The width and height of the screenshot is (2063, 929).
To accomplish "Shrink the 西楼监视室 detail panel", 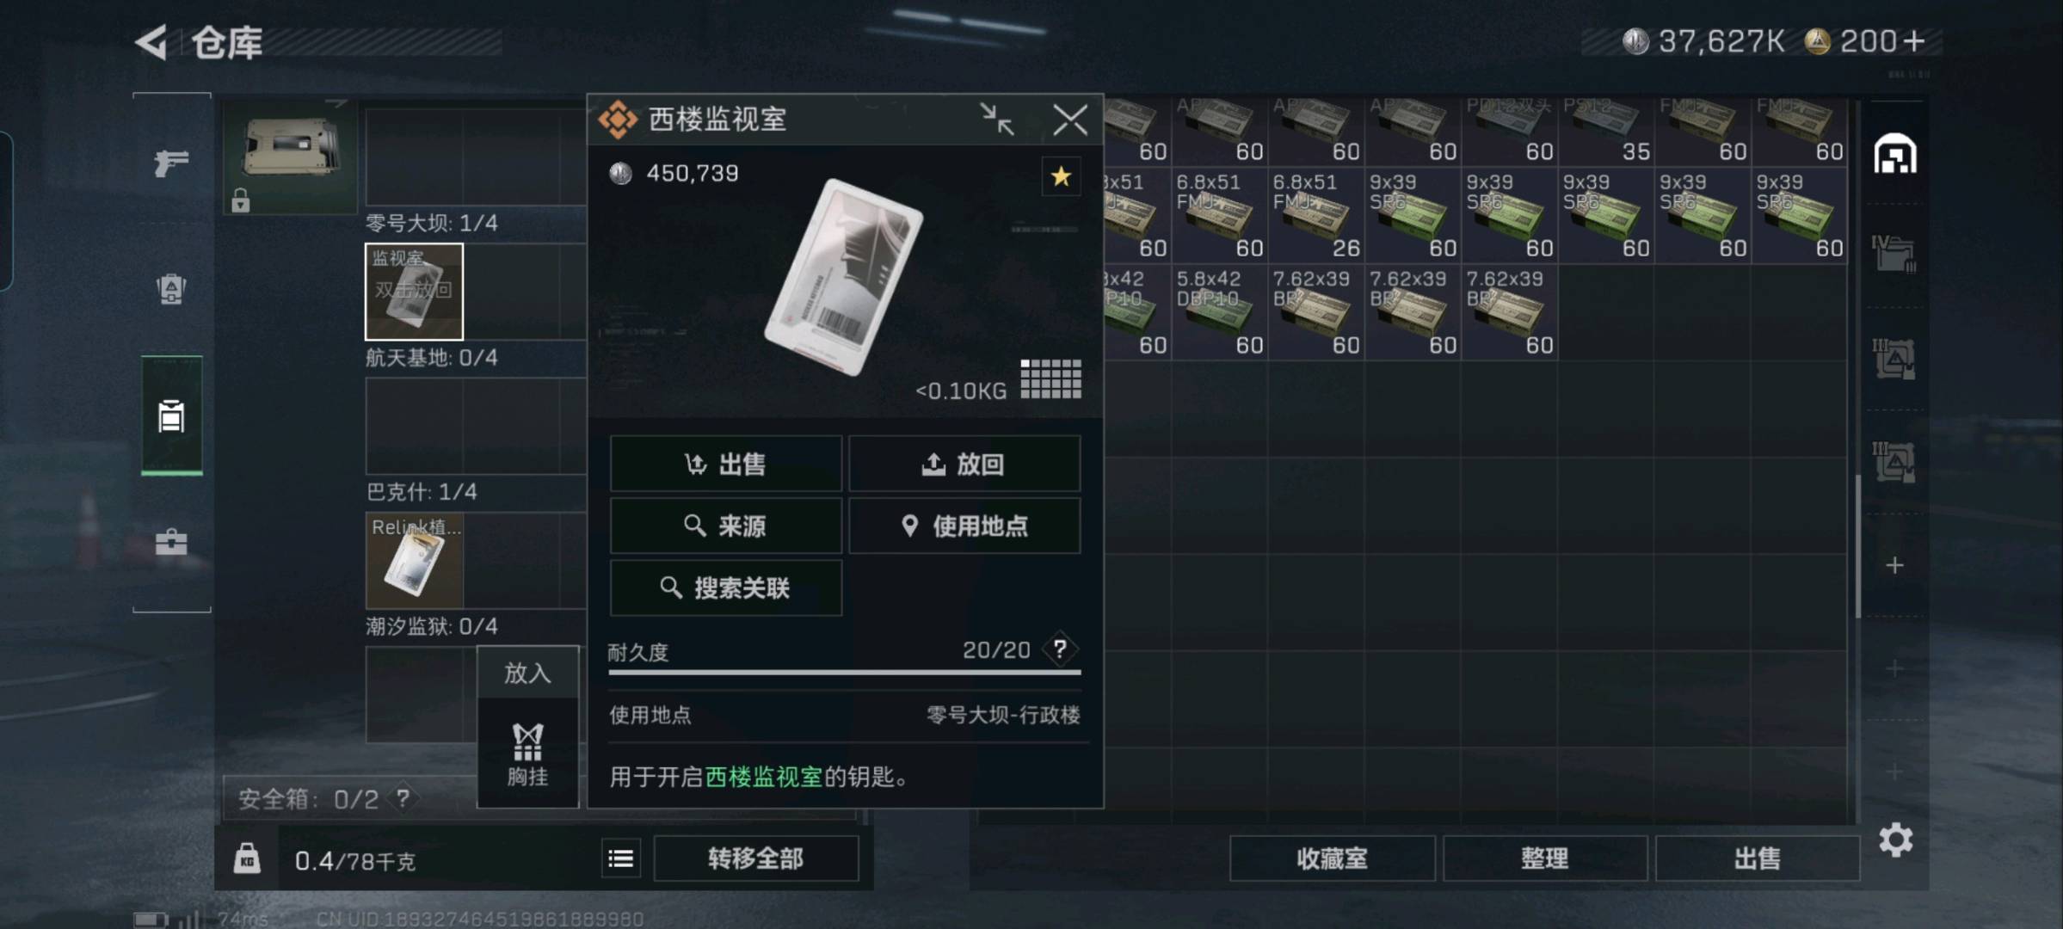I will pyautogui.click(x=997, y=120).
